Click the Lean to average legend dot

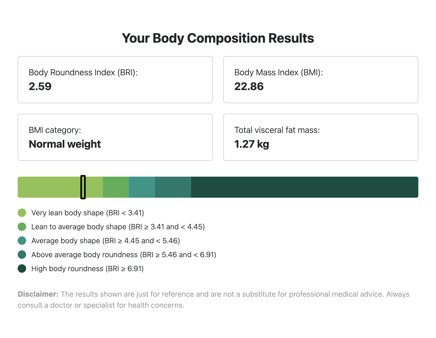pyautogui.click(x=22, y=227)
